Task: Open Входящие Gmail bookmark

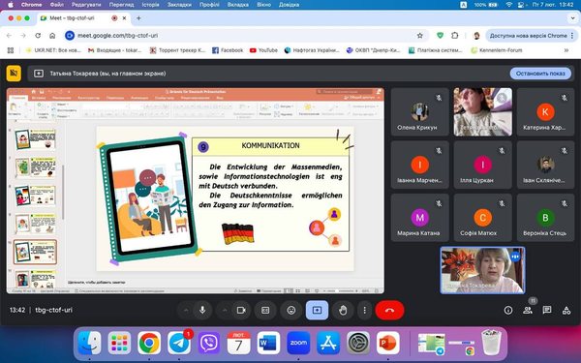Action: [115, 50]
